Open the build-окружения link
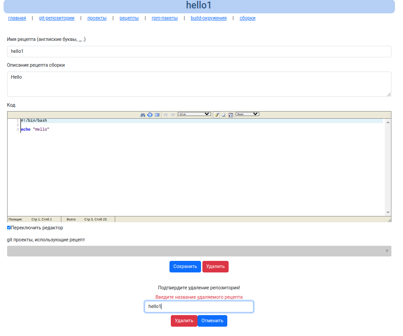This screenshot has width=403, height=336. point(209,18)
